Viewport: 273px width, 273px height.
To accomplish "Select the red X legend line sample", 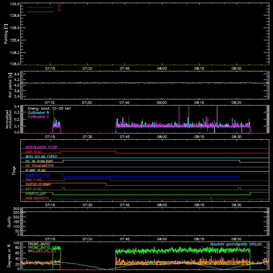I will (41, 7).
